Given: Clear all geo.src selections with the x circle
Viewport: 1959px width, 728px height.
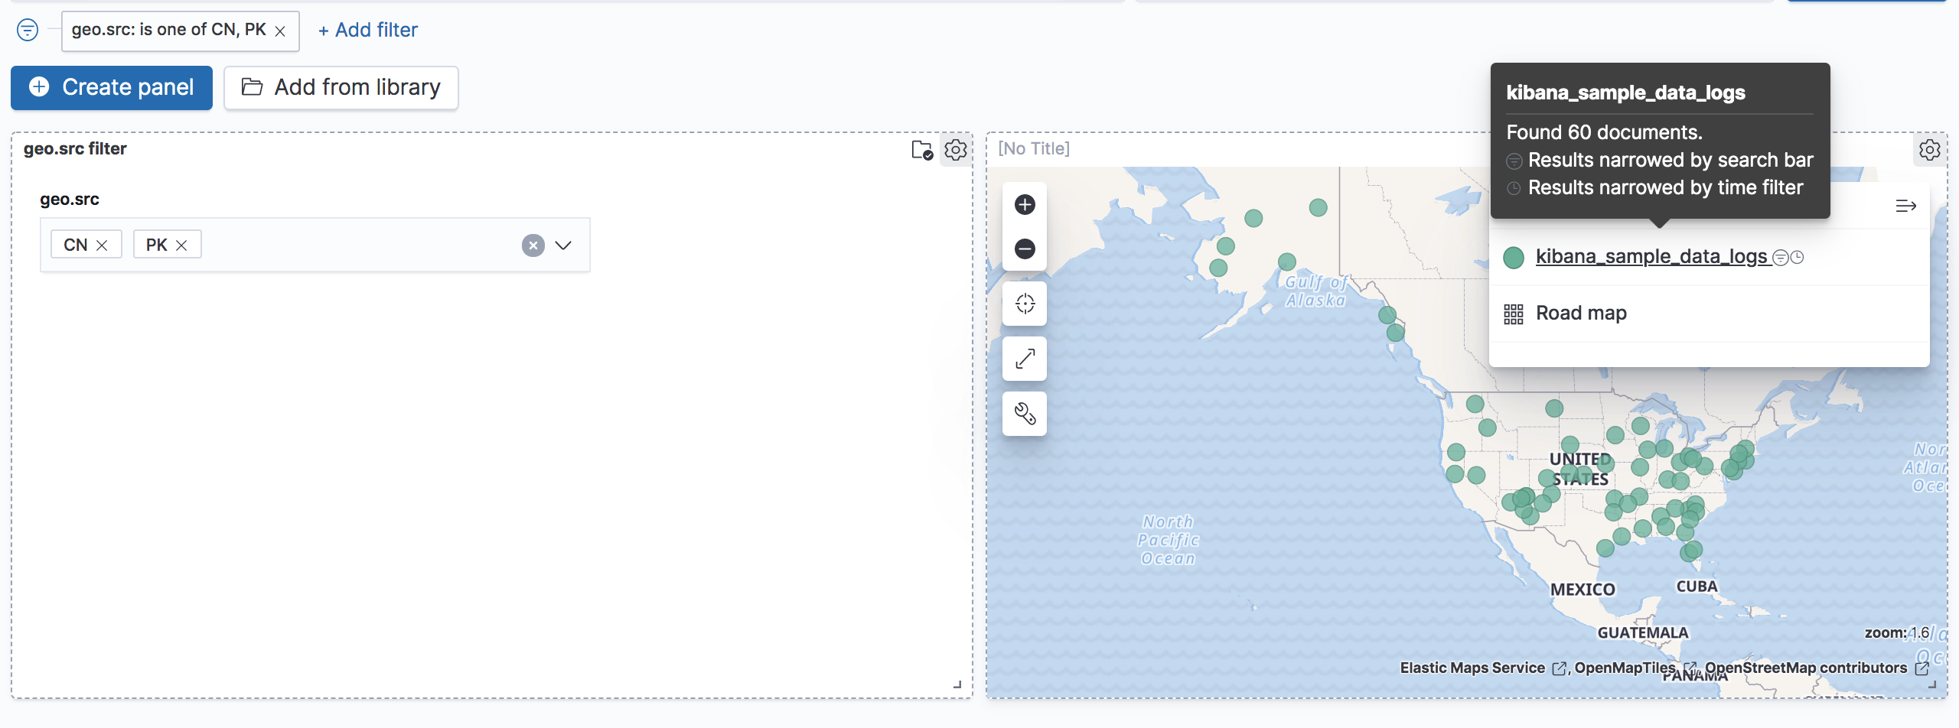Looking at the screenshot, I should pyautogui.click(x=533, y=245).
